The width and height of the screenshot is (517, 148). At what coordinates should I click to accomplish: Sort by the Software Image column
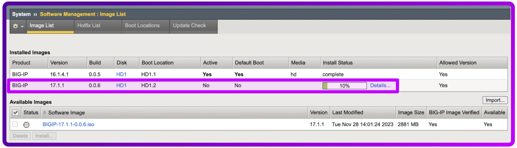66,113
